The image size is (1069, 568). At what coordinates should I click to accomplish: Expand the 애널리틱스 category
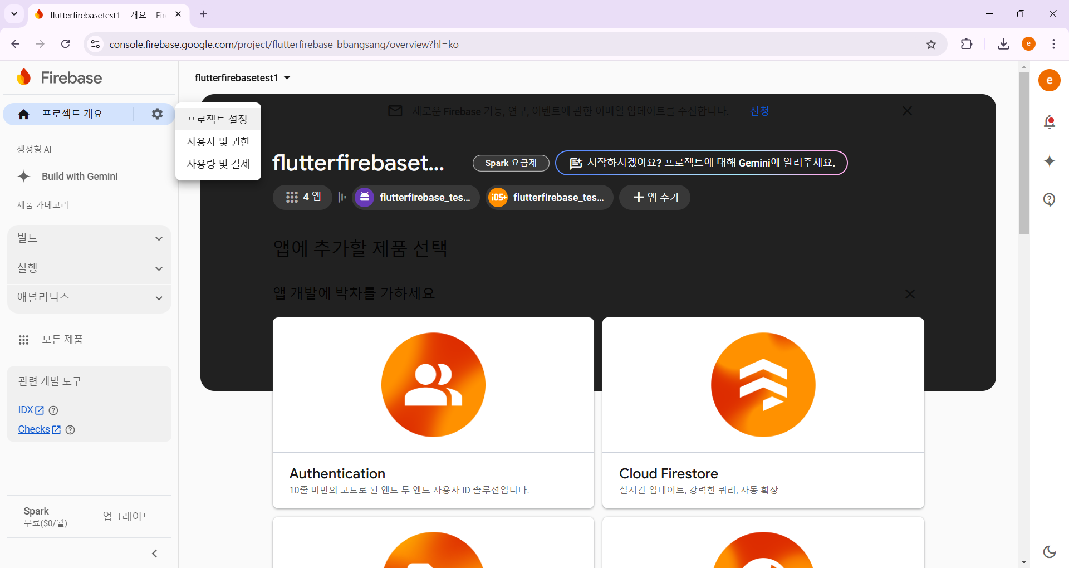click(89, 298)
